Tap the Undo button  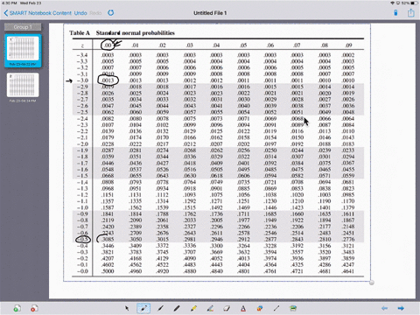80,13
